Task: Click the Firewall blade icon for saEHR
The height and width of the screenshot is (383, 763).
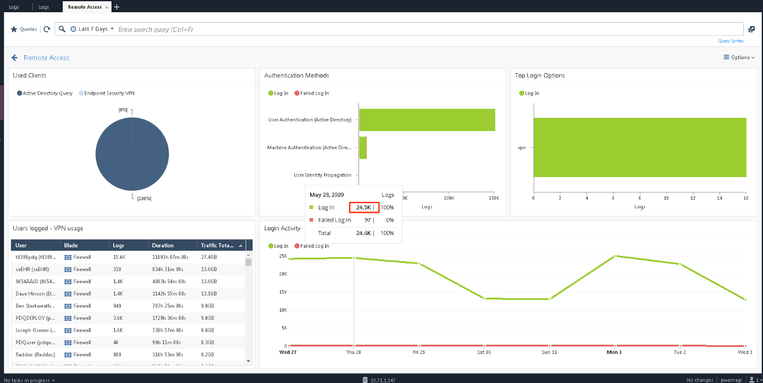Action: [x=67, y=269]
